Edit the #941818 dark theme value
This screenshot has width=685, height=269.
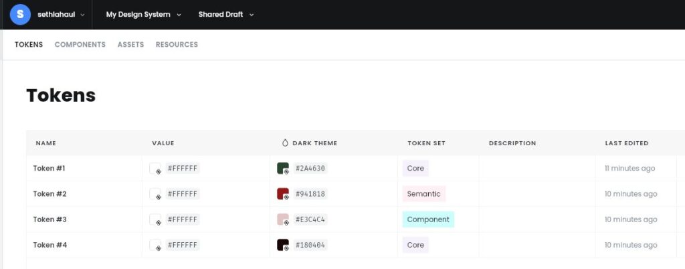point(310,194)
